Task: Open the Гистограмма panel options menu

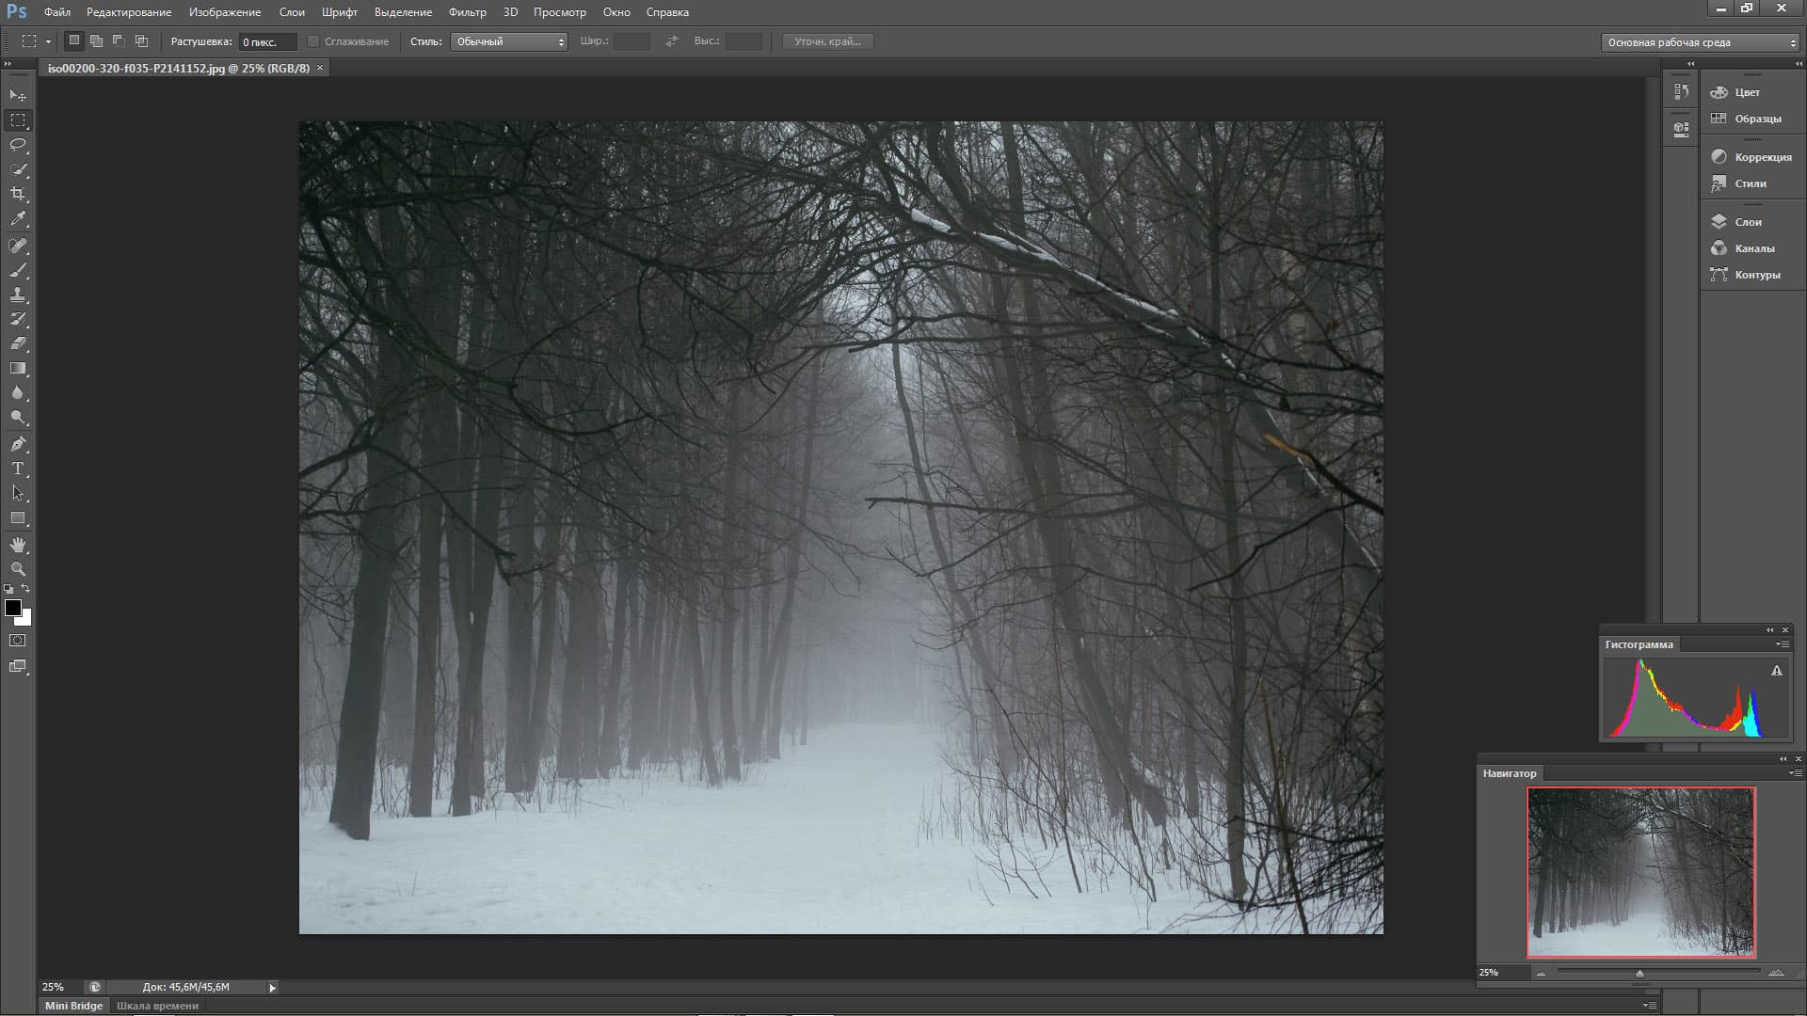Action: 1782,644
